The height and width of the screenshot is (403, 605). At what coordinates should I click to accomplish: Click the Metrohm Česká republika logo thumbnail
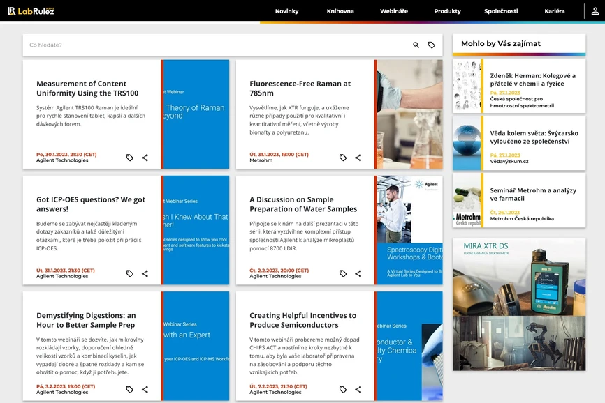click(467, 200)
